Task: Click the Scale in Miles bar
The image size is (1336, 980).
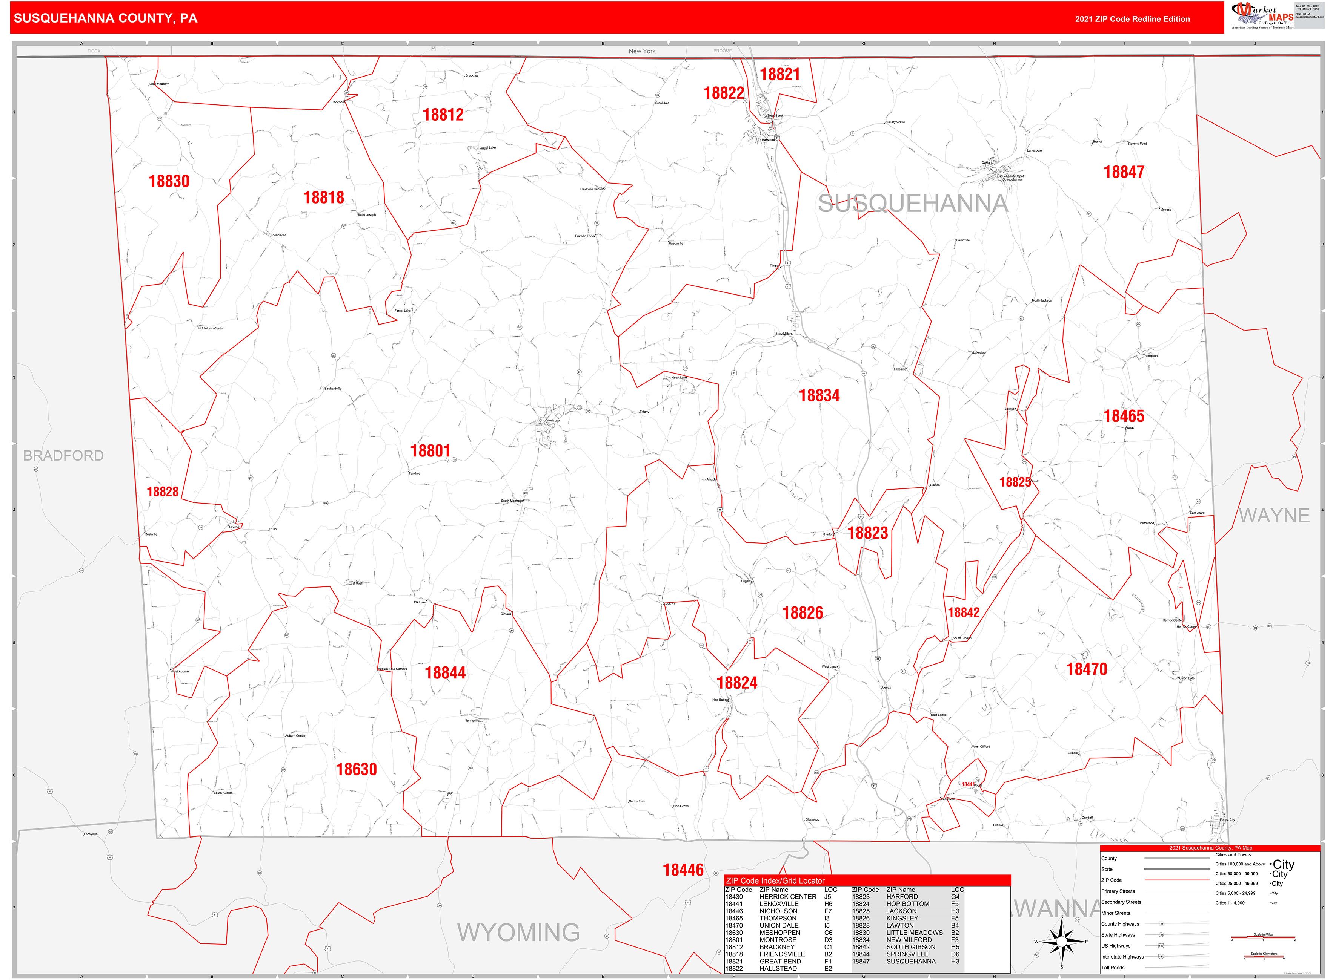Action: click(1263, 938)
